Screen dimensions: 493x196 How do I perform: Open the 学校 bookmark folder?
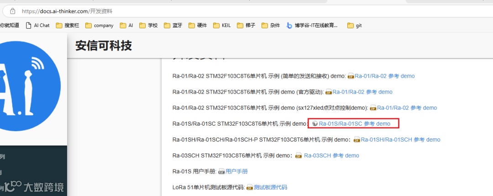pos(148,26)
